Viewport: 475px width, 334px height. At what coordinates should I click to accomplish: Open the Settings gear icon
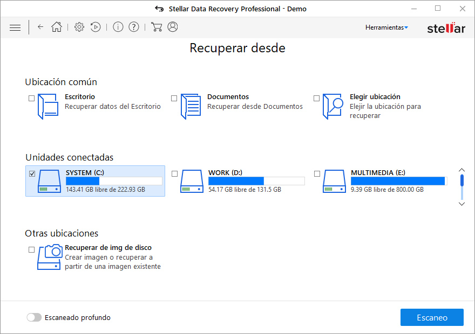[79, 27]
